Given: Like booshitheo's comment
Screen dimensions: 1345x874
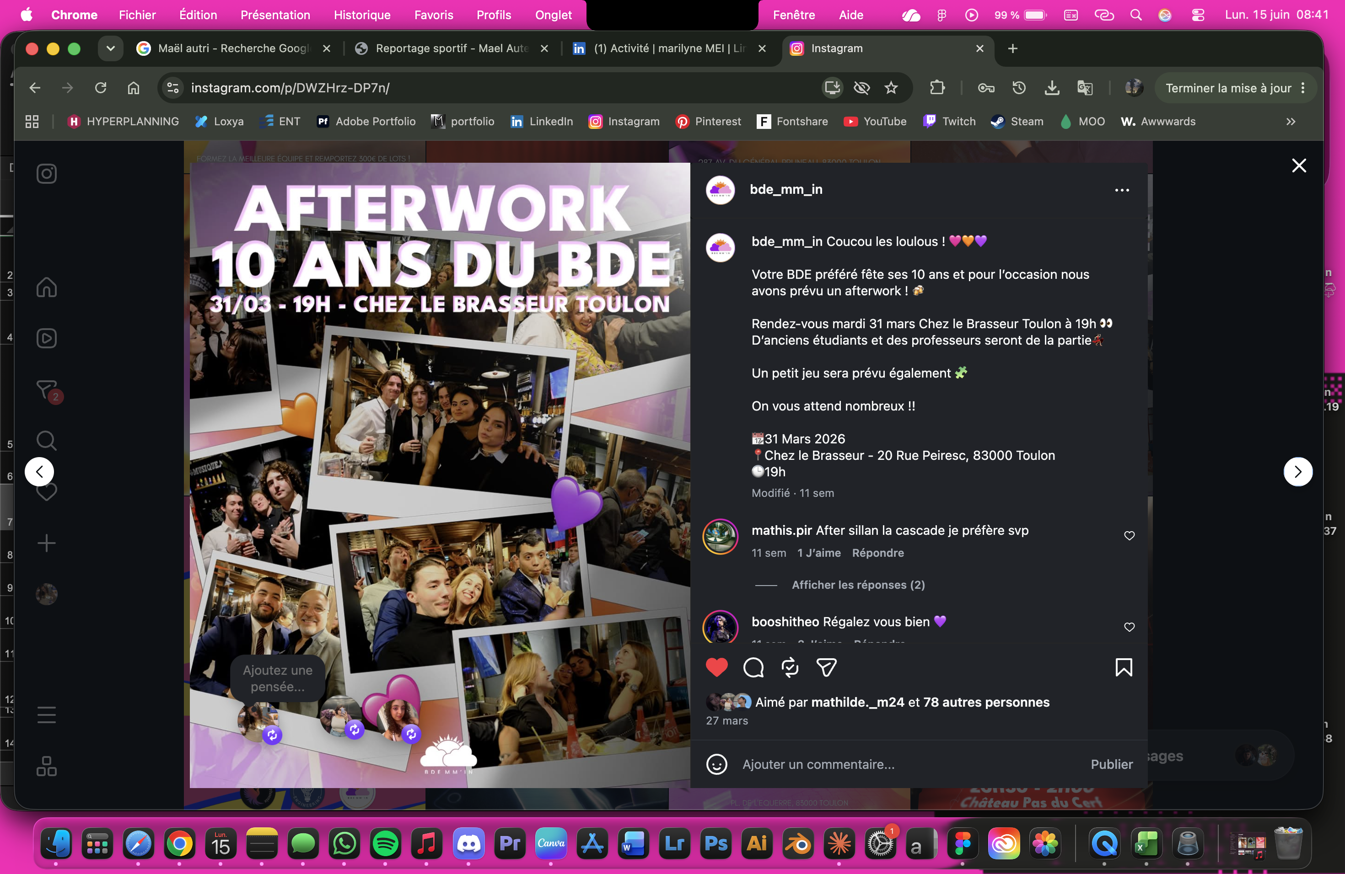Looking at the screenshot, I should point(1129,627).
